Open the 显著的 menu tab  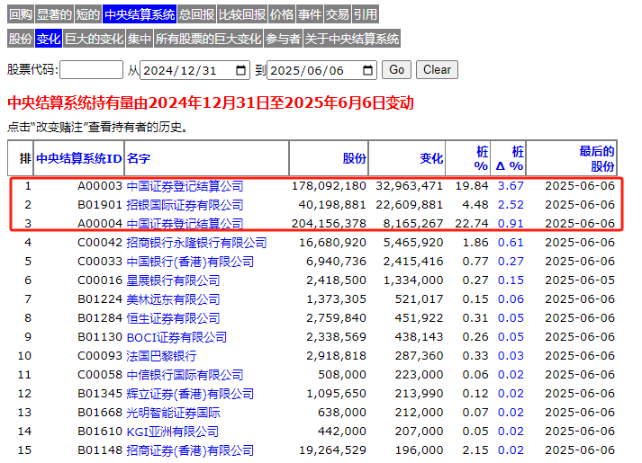[54, 14]
